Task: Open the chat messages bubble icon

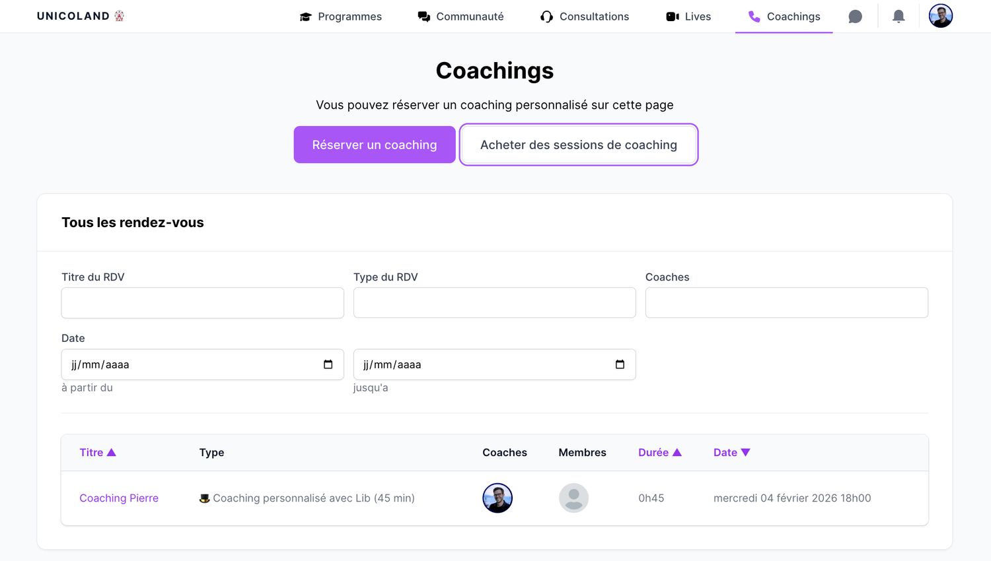Action: point(855,16)
